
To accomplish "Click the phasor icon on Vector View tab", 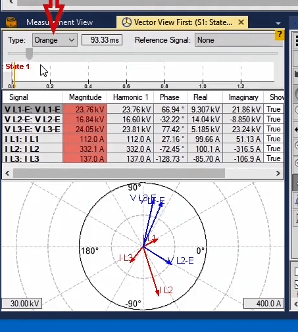I will [126, 22].
